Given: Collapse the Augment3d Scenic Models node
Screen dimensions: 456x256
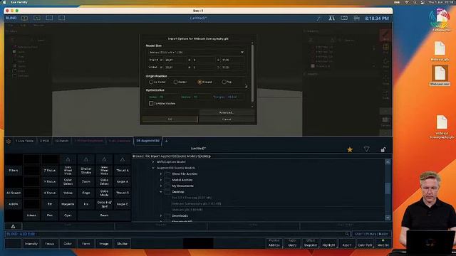Looking at the screenshot, I should 153,168.
